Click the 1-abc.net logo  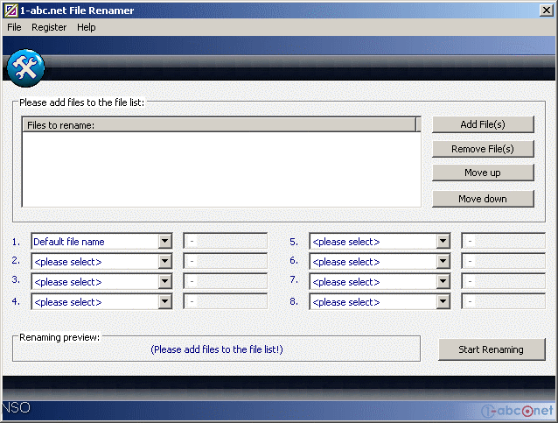tap(518, 411)
